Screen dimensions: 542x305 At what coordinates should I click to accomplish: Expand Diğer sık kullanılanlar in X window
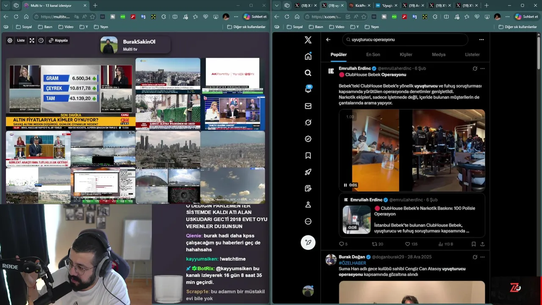pos(517,27)
